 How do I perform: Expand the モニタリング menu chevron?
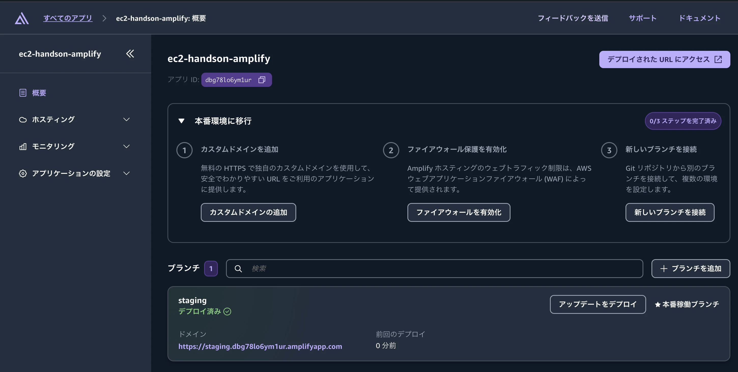[126, 147]
